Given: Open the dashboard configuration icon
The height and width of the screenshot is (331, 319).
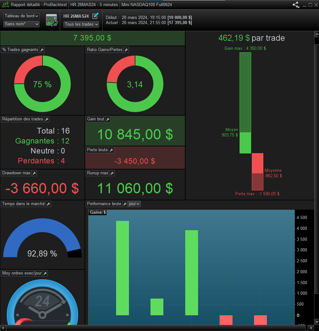Looking at the screenshot, I should (x=51, y=20).
